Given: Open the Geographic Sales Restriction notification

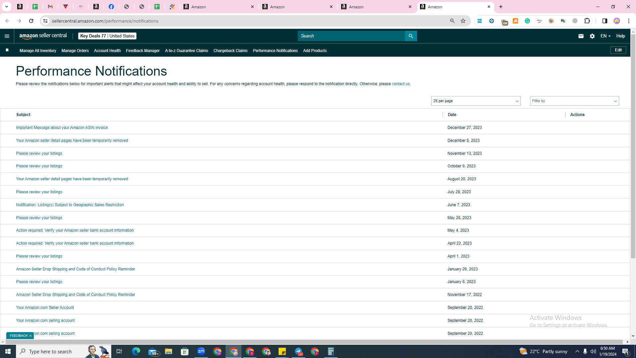Looking at the screenshot, I should coord(70,205).
